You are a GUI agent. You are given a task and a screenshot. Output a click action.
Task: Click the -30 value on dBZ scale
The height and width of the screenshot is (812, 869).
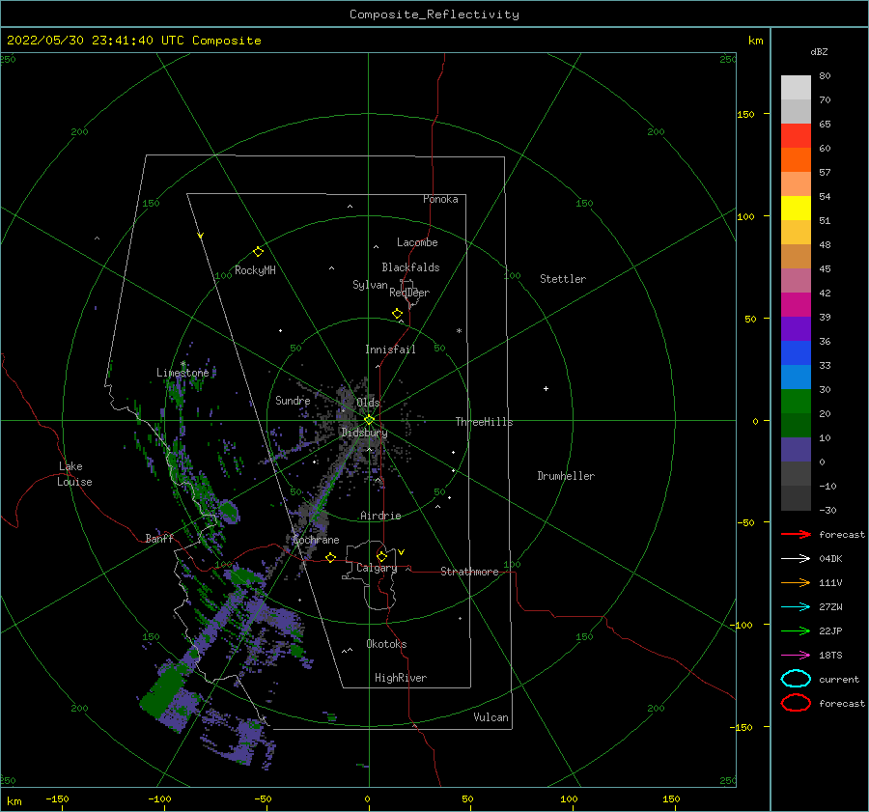pos(827,510)
